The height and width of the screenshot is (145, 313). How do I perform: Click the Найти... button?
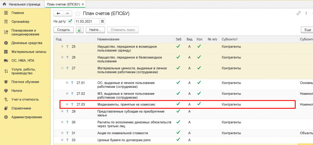[x=95, y=30]
